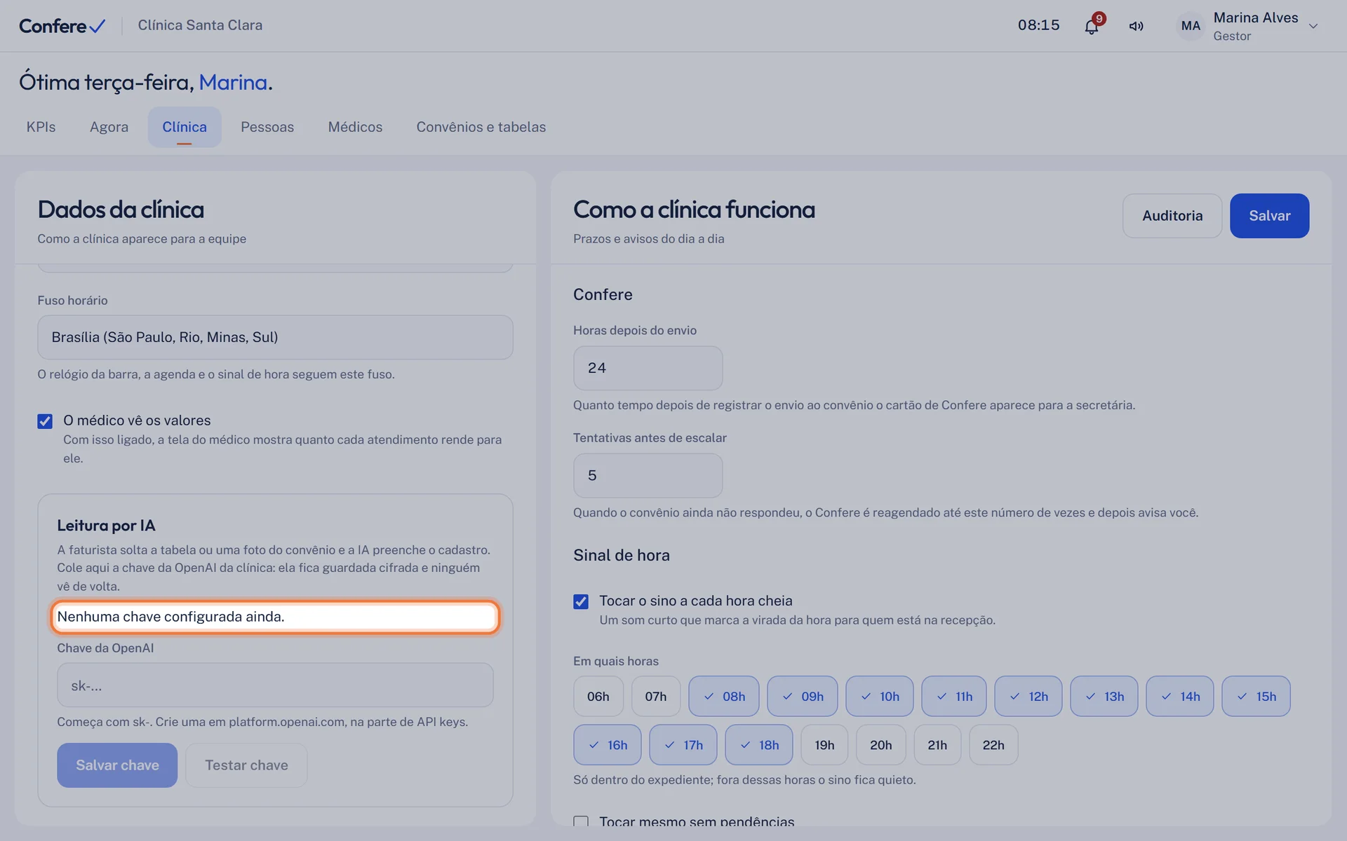The image size is (1347, 841).
Task: Disable the 13h hour chip
Action: pyautogui.click(x=1104, y=696)
